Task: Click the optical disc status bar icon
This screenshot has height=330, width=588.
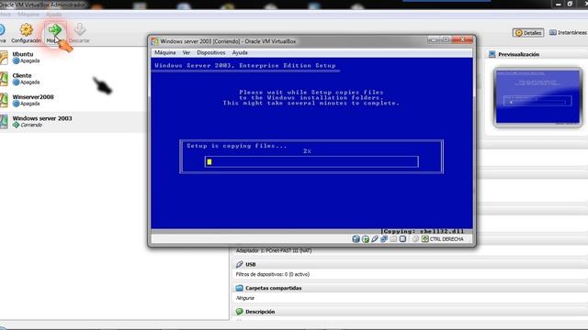Action: pos(366,239)
